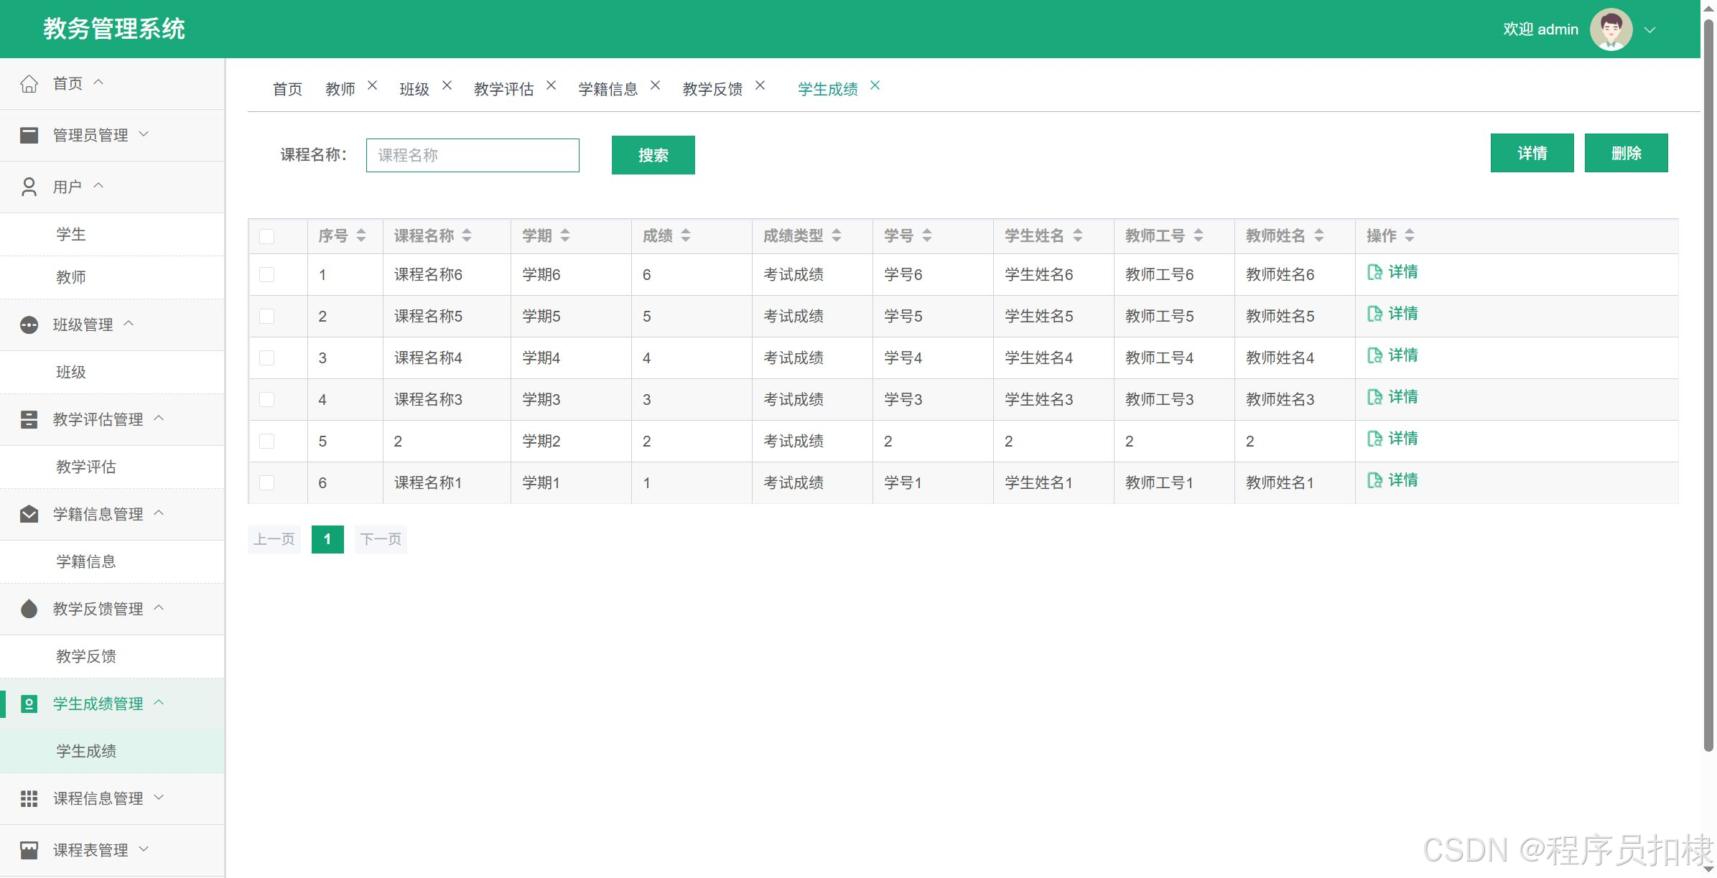Click the 用户 person icon
The image size is (1717, 878).
(29, 187)
